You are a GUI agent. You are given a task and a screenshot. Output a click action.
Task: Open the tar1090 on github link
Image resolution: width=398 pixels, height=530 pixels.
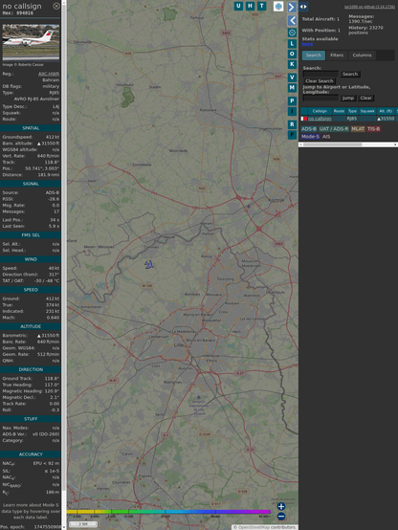pos(369,7)
